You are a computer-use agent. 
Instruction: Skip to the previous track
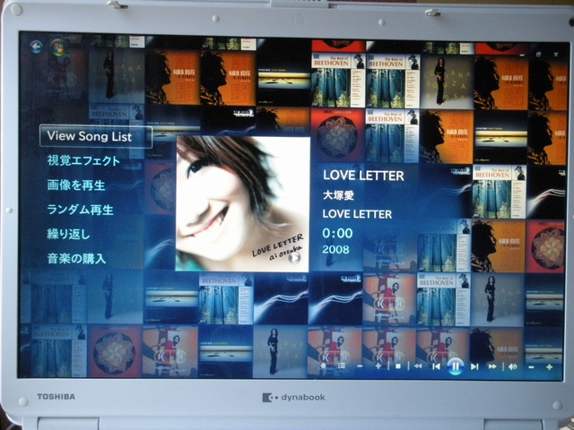[x=436, y=366]
